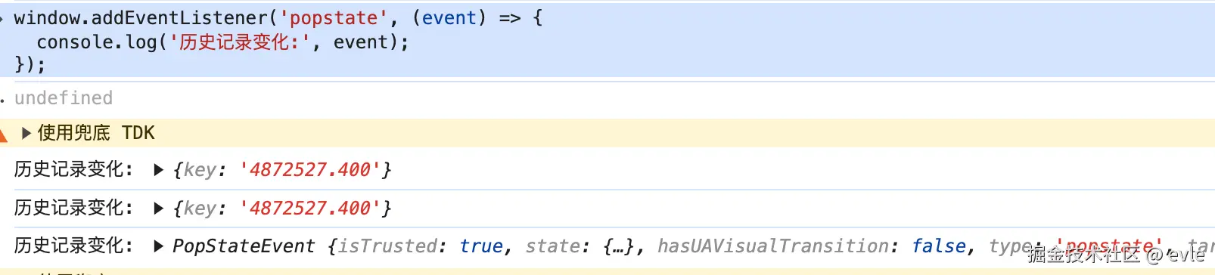Click the console.log code line
The width and height of the screenshot is (1215, 275).
pyautogui.click(x=222, y=42)
